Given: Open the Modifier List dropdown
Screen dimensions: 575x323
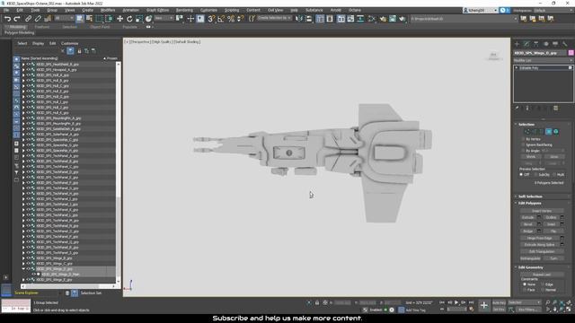Looking at the screenshot, I should tap(543, 60).
